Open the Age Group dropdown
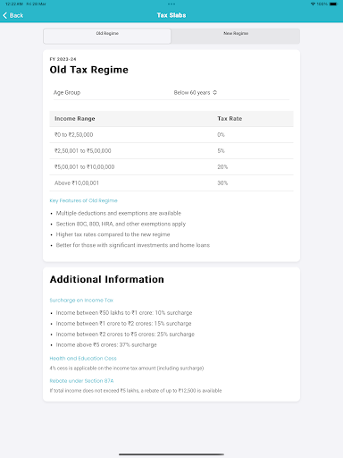Viewport: 343px width, 458px height. [171, 92]
